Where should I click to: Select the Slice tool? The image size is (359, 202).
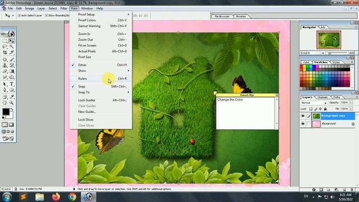point(11,53)
